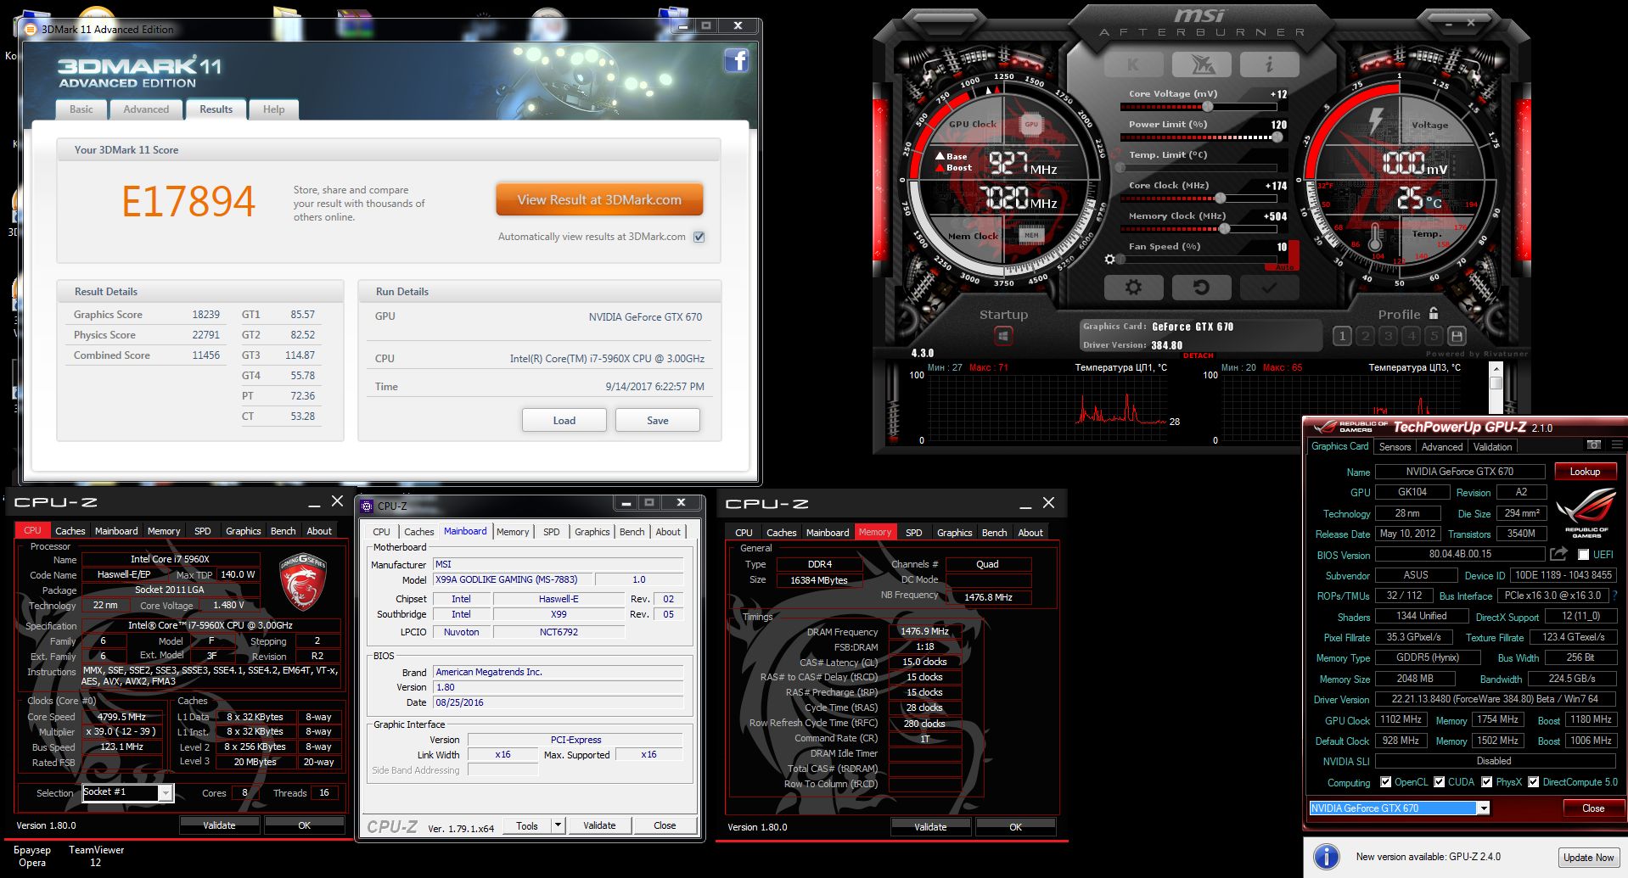Screen dimensions: 1628x878
Task: Click the MEM chip icon on the clock gauge
Action: pos(1030,235)
